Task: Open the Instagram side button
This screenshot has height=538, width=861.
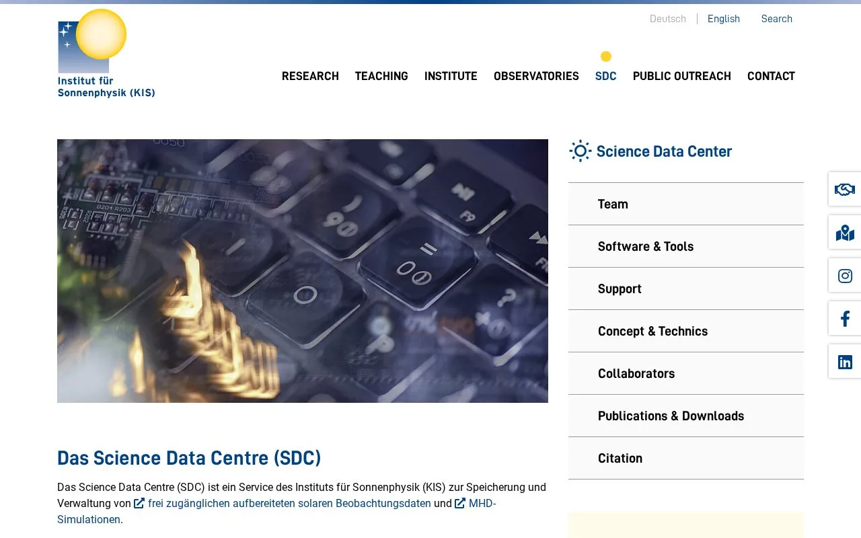Action: click(x=845, y=275)
